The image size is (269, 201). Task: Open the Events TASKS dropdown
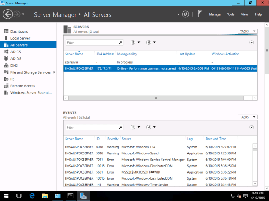pyautogui.click(x=248, y=117)
